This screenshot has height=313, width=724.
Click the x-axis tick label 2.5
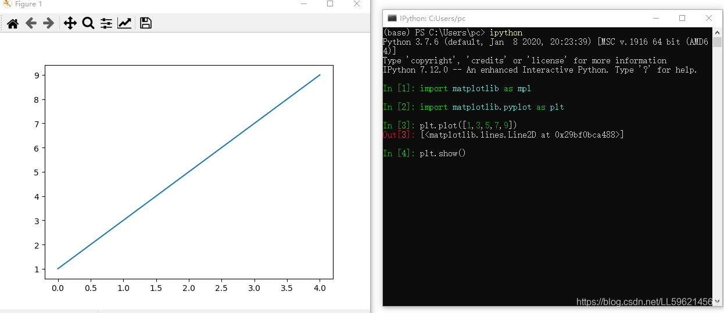coord(222,287)
